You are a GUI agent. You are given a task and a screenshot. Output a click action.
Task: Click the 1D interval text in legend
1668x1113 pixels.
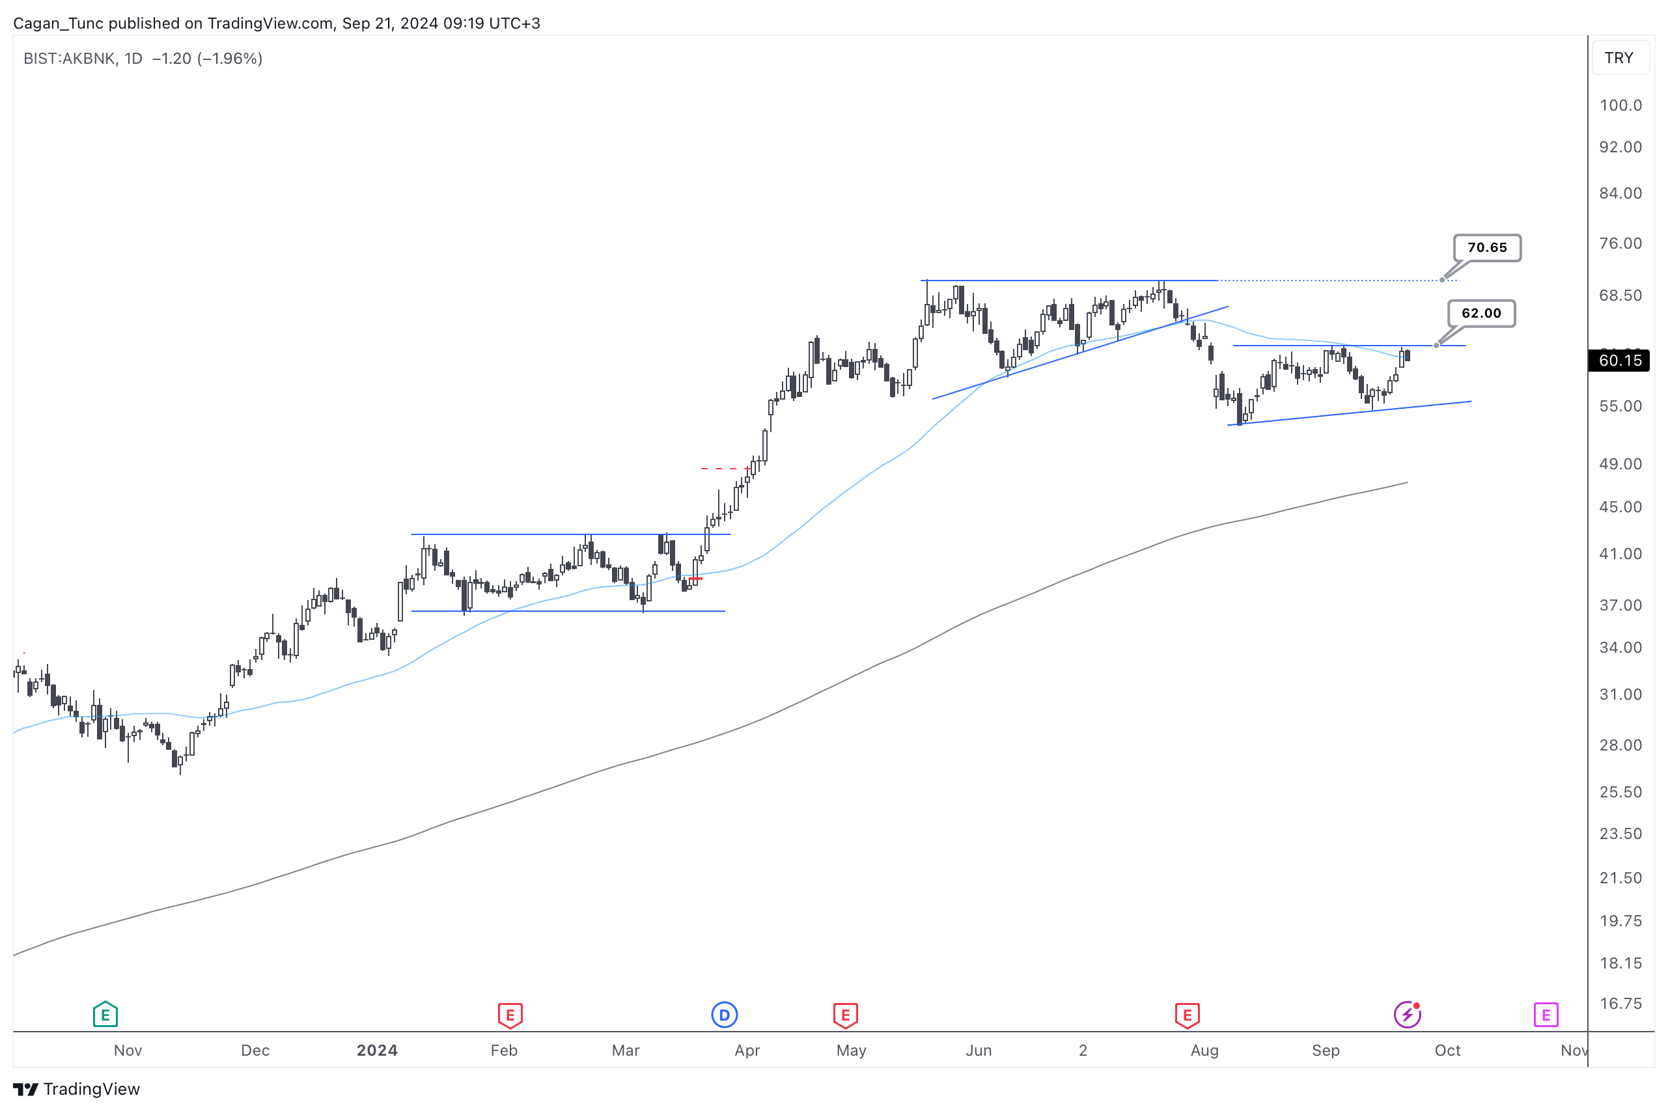coord(133,58)
